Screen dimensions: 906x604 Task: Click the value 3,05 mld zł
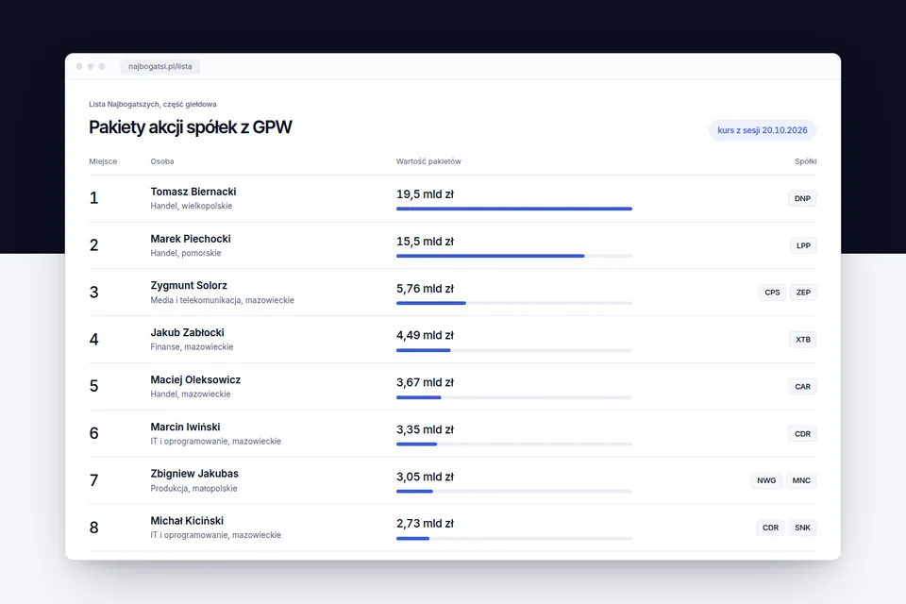coord(425,477)
